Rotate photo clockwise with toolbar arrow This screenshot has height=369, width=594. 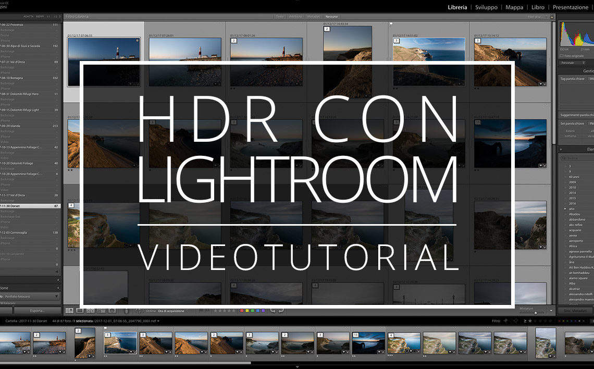click(x=281, y=311)
